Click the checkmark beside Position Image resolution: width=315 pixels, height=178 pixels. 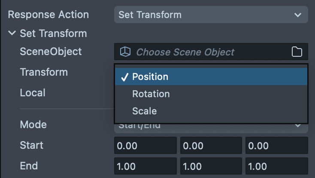tap(125, 77)
